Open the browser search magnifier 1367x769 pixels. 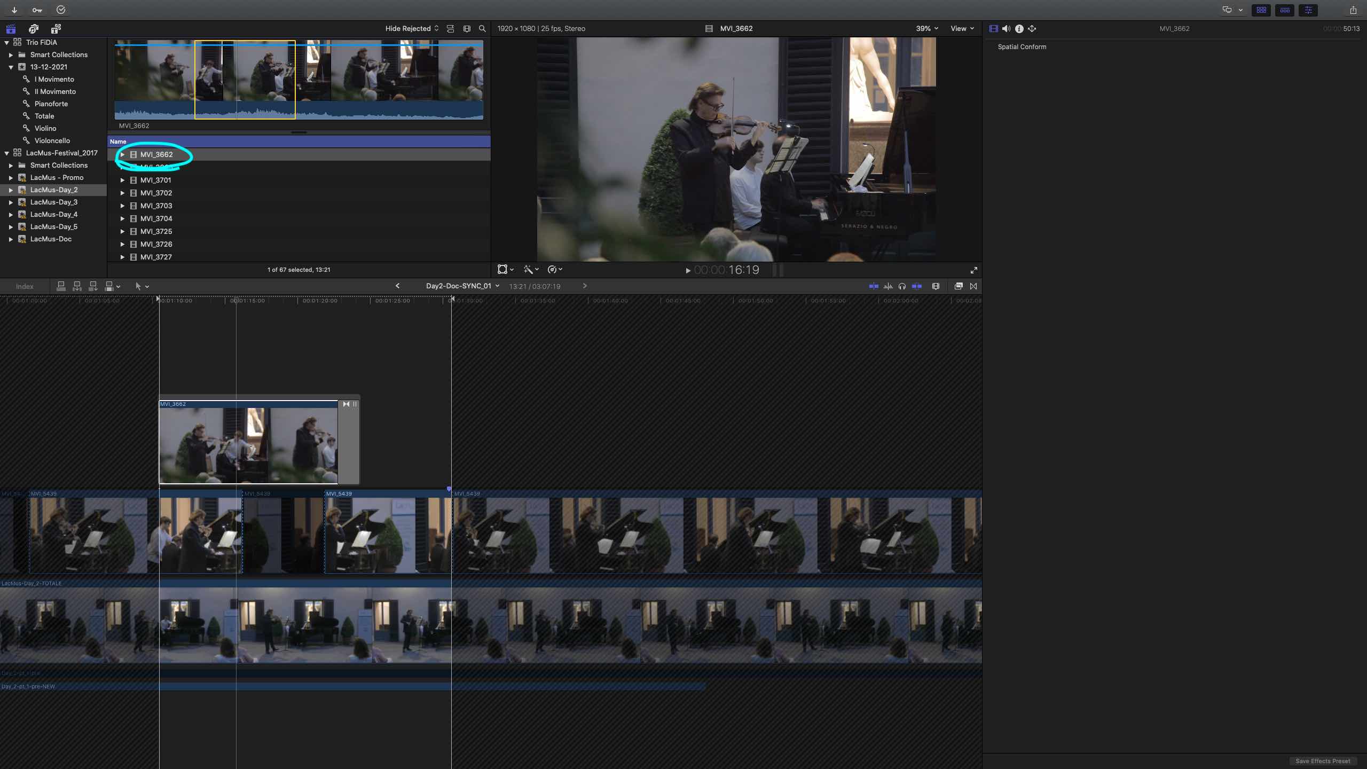pos(482,28)
